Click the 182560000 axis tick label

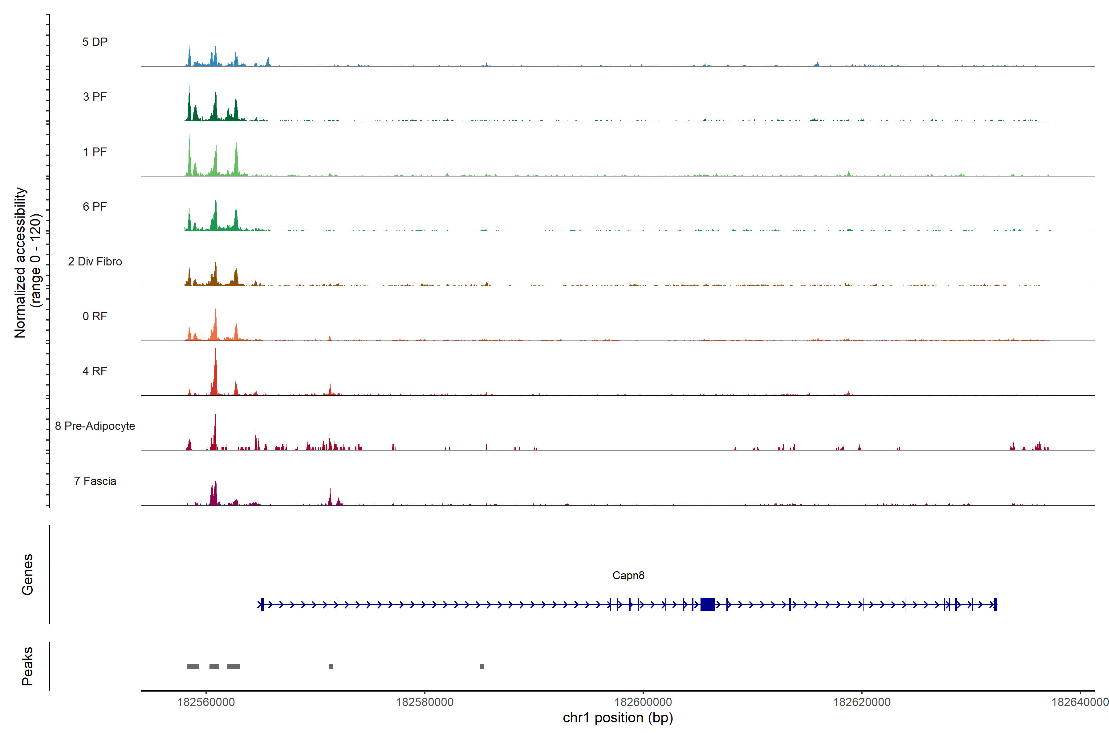(x=206, y=702)
